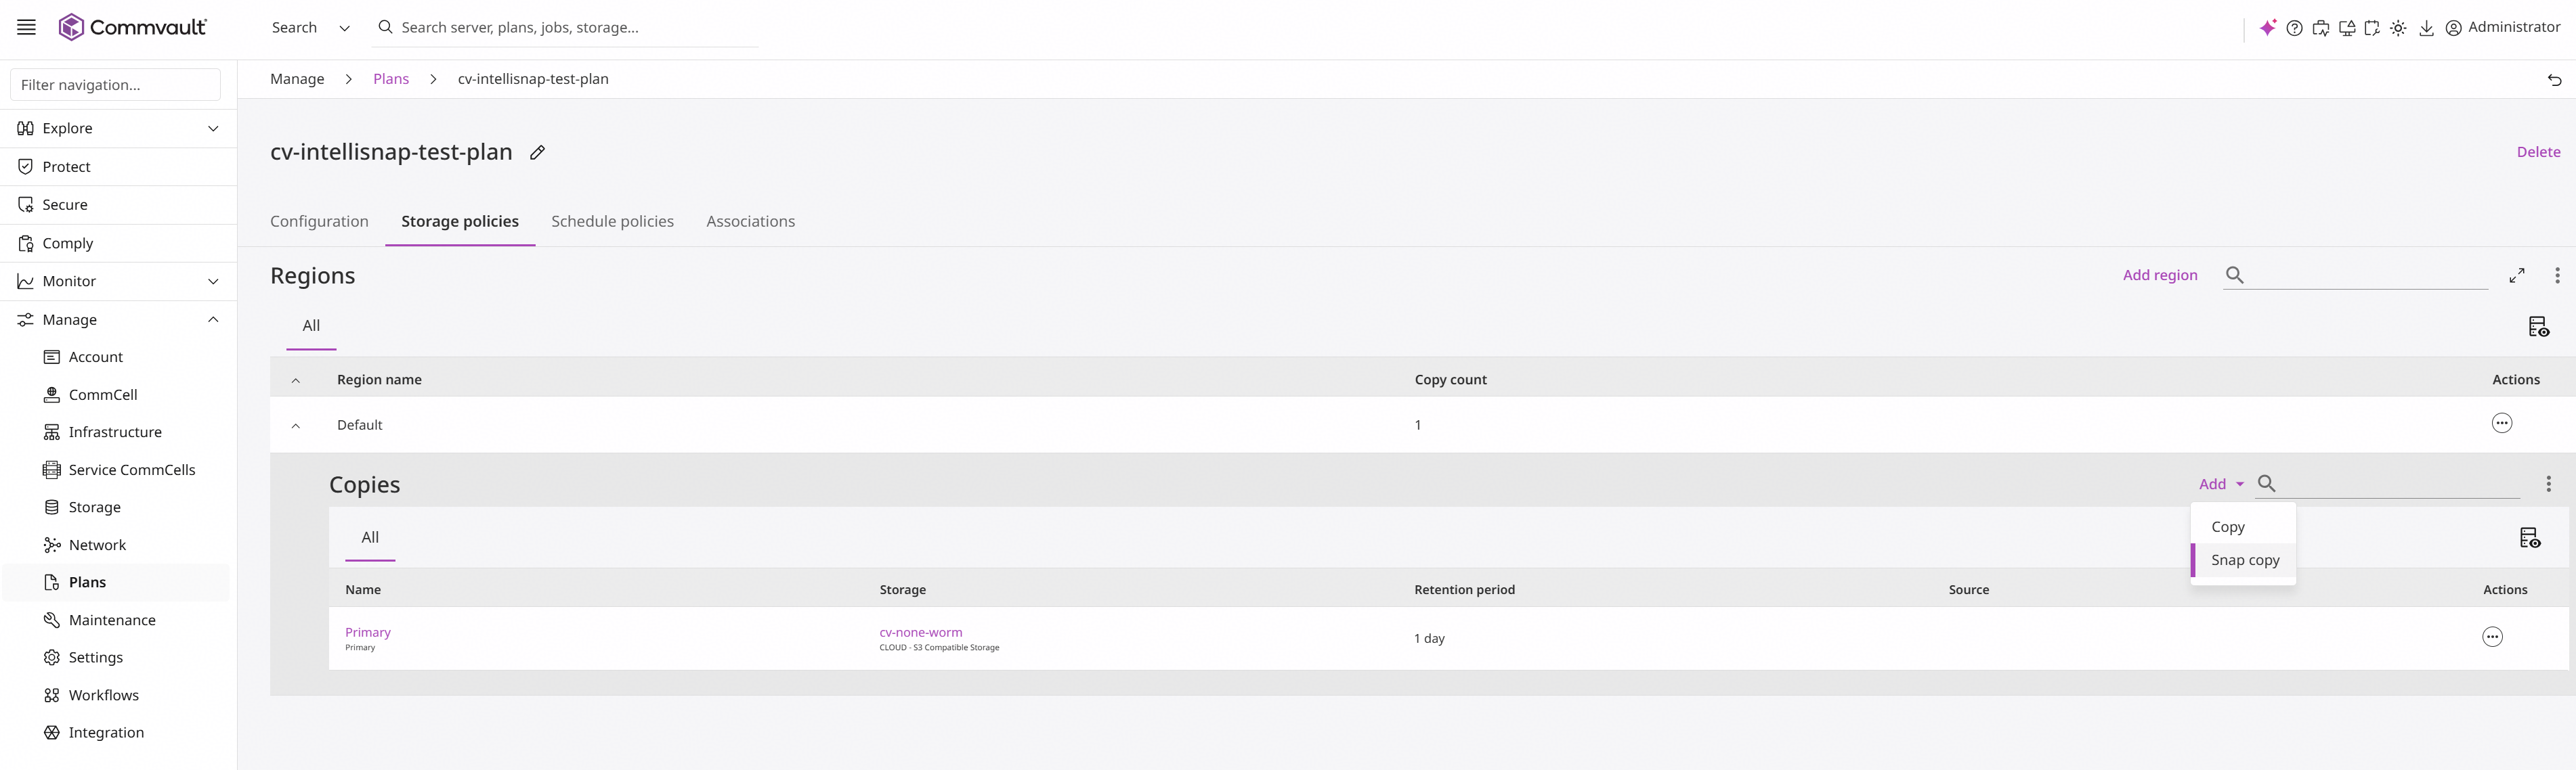Focus the Regions search input
The image size is (2576, 770).
(x=2368, y=275)
